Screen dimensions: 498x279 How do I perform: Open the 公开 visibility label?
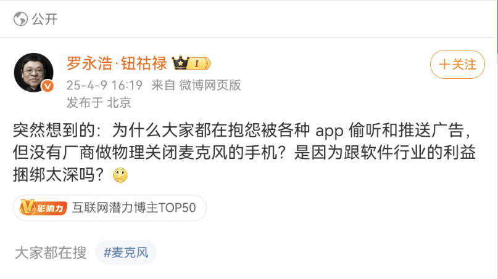44,19
